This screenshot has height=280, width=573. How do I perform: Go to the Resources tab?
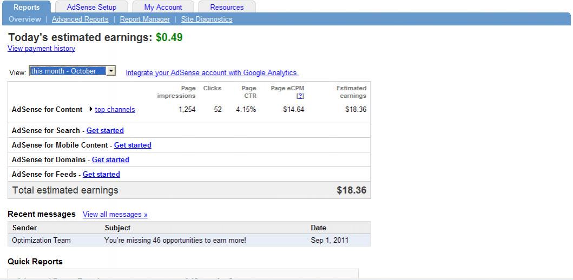tap(227, 7)
